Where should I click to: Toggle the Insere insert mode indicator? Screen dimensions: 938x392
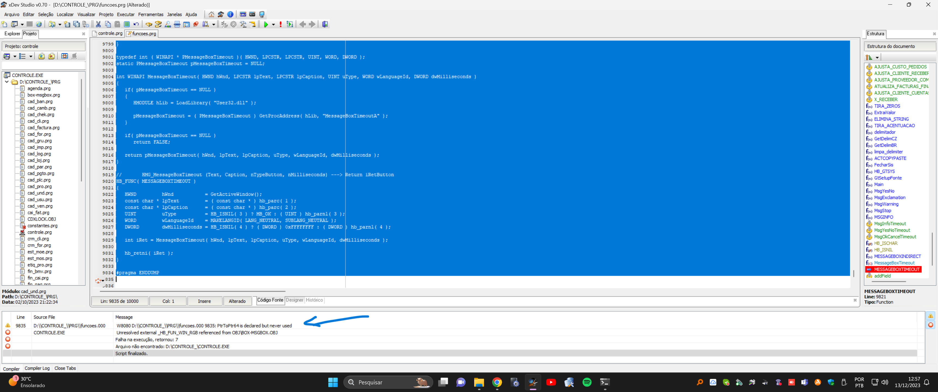click(204, 301)
